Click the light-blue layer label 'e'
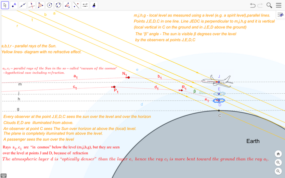 (137, 70)
